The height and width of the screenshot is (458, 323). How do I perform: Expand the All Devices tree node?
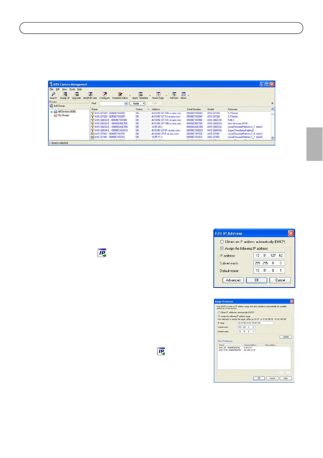click(x=52, y=112)
